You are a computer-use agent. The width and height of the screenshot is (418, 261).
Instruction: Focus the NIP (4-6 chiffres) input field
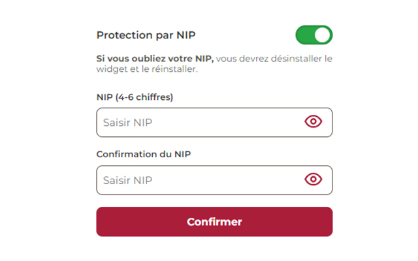[196, 122]
